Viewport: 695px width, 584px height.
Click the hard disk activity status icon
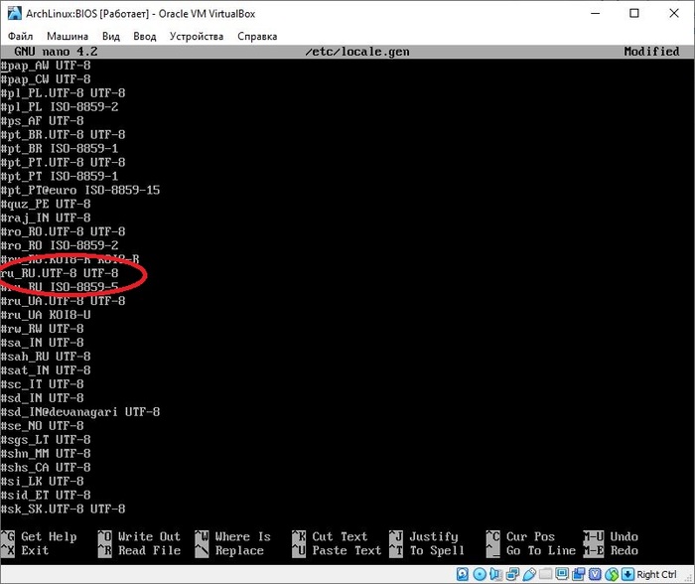click(x=463, y=574)
